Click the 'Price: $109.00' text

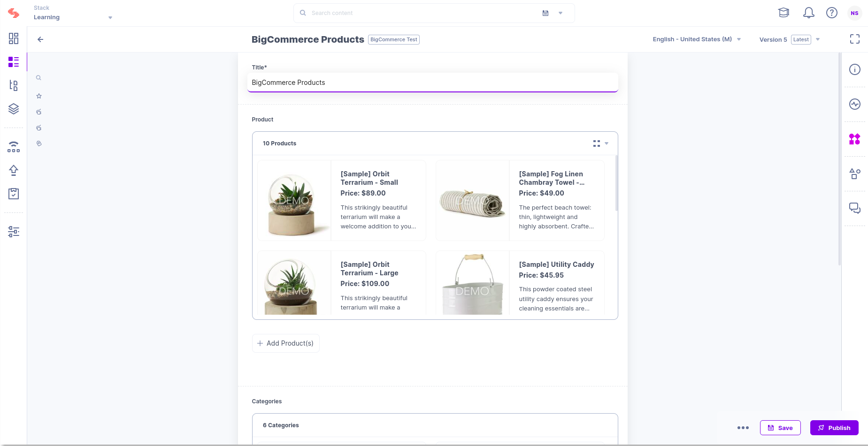tap(365, 284)
